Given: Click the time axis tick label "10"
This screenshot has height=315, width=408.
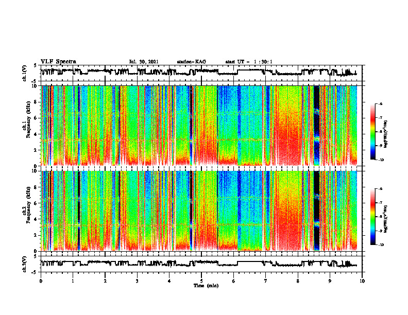Looking at the screenshot, I should [x=362, y=281].
